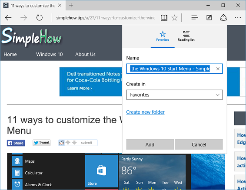Close the '11 ways to customize' tab
Viewport: 246px width, 190px height.
(x=60, y=5)
